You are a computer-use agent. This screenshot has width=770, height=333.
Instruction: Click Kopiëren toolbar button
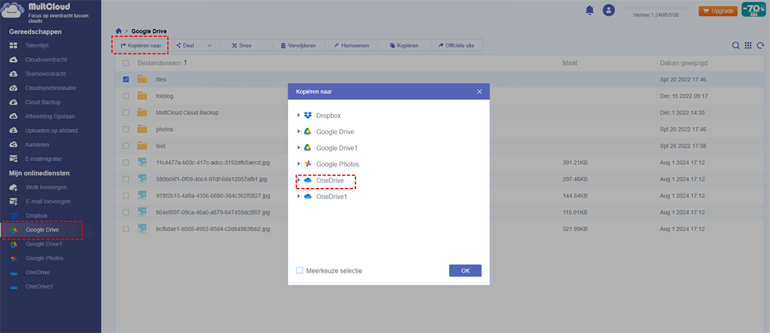point(404,46)
